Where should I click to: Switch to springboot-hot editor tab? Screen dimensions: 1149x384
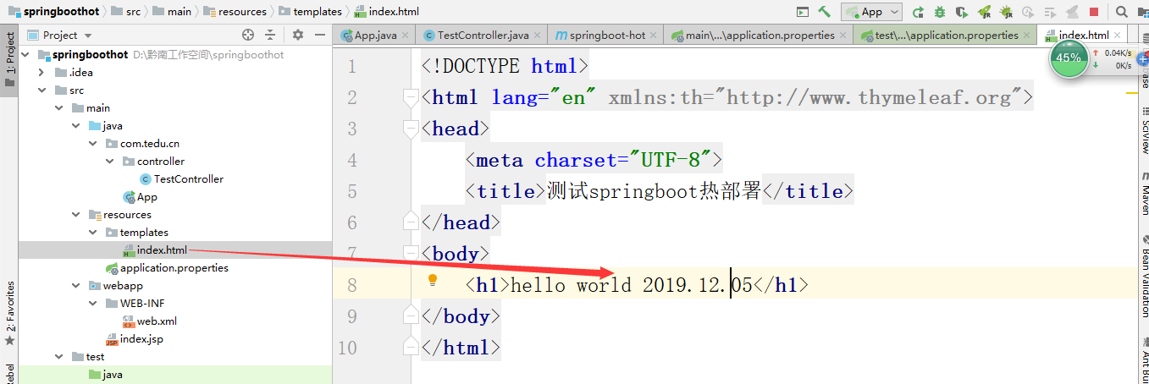607,35
